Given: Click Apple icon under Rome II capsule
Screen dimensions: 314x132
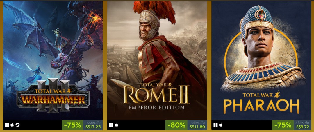Looking at the screenshot, I should click(116, 125).
